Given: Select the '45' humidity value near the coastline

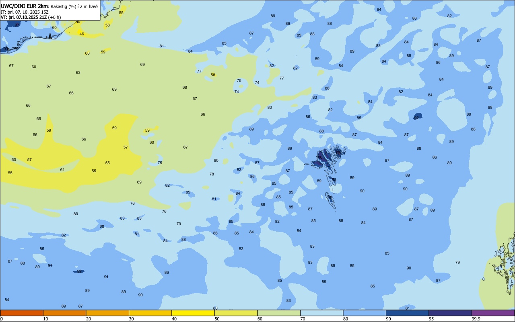Looking at the screenshot, I should tap(78, 22).
